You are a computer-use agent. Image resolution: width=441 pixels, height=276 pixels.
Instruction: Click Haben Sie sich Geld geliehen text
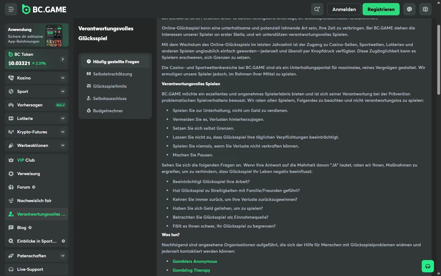click(x=218, y=208)
